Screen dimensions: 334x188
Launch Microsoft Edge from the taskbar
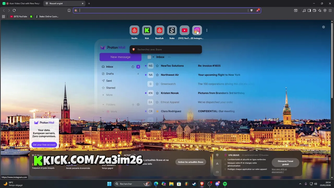[x=156, y=184]
